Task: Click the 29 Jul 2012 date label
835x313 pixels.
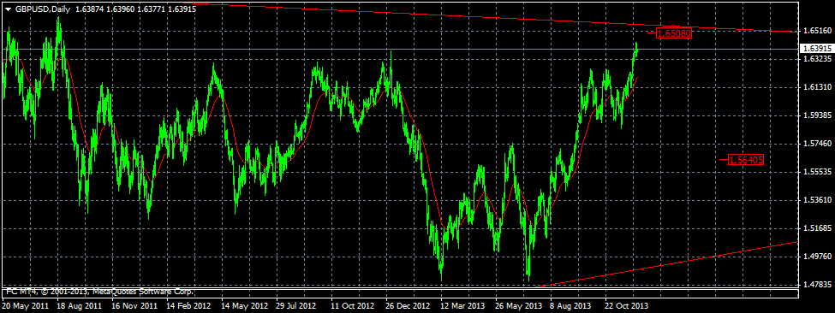Action: 296,306
